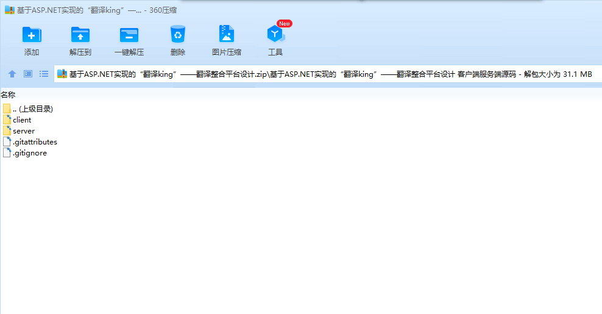Select the '.. (上级目录)' parent entry
This screenshot has width=602, height=314.
tap(33, 109)
